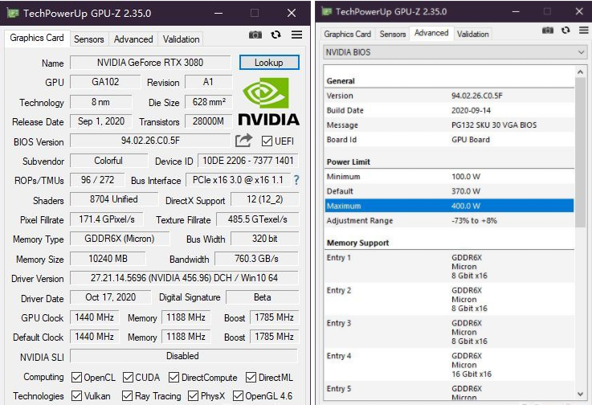Image resolution: width=592 pixels, height=405 pixels.
Task: Click the refresh icon in the Graphics Card window
Action: pyautogui.click(x=276, y=35)
